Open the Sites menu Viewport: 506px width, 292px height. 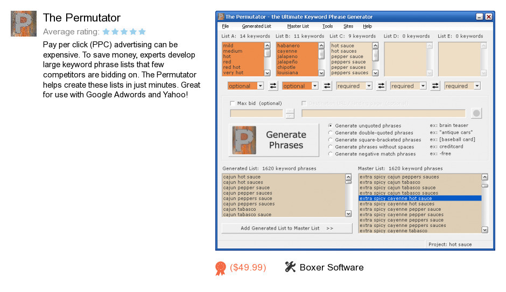coord(348,26)
